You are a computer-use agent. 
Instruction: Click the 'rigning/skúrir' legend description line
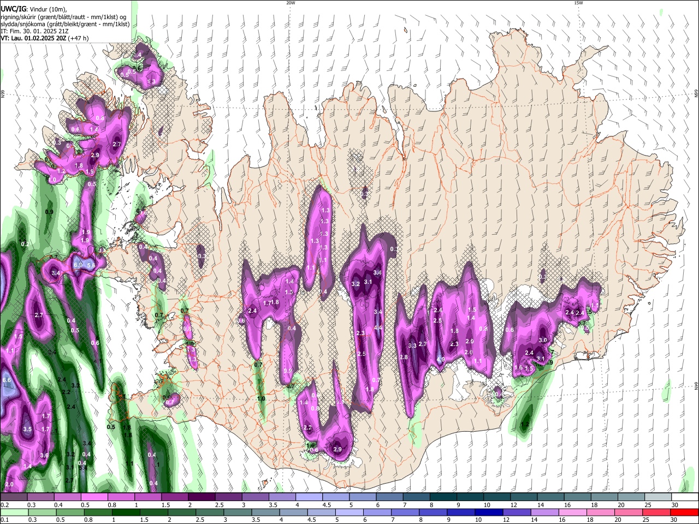click(63, 16)
